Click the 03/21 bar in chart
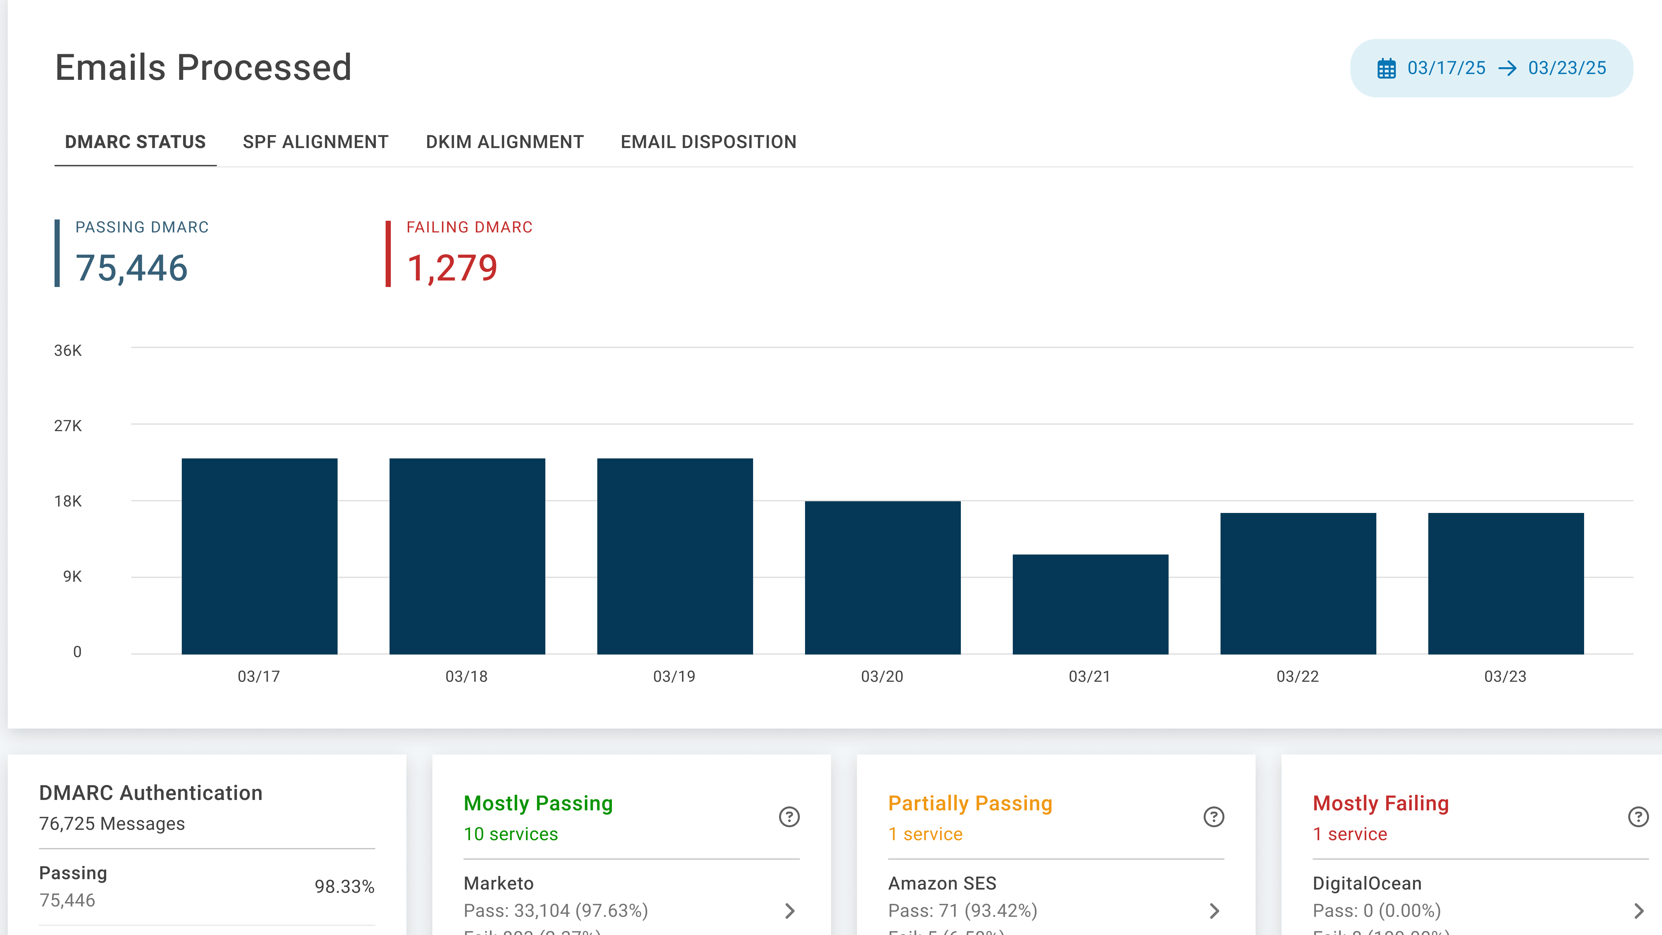This screenshot has height=935, width=1662. 1090,604
